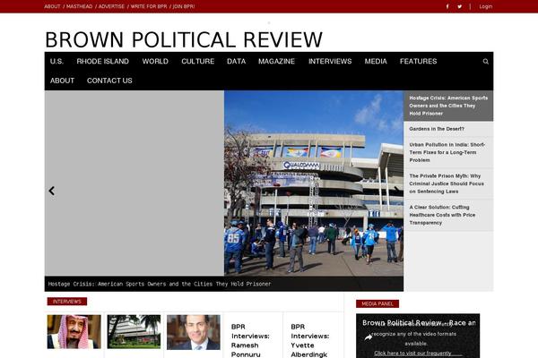
Task: Select Hostage Crisis slide tab
Action: (448, 106)
